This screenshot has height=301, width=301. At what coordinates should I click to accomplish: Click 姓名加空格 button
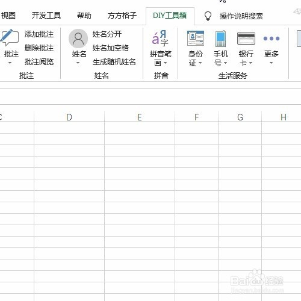pyautogui.click(x=111, y=48)
